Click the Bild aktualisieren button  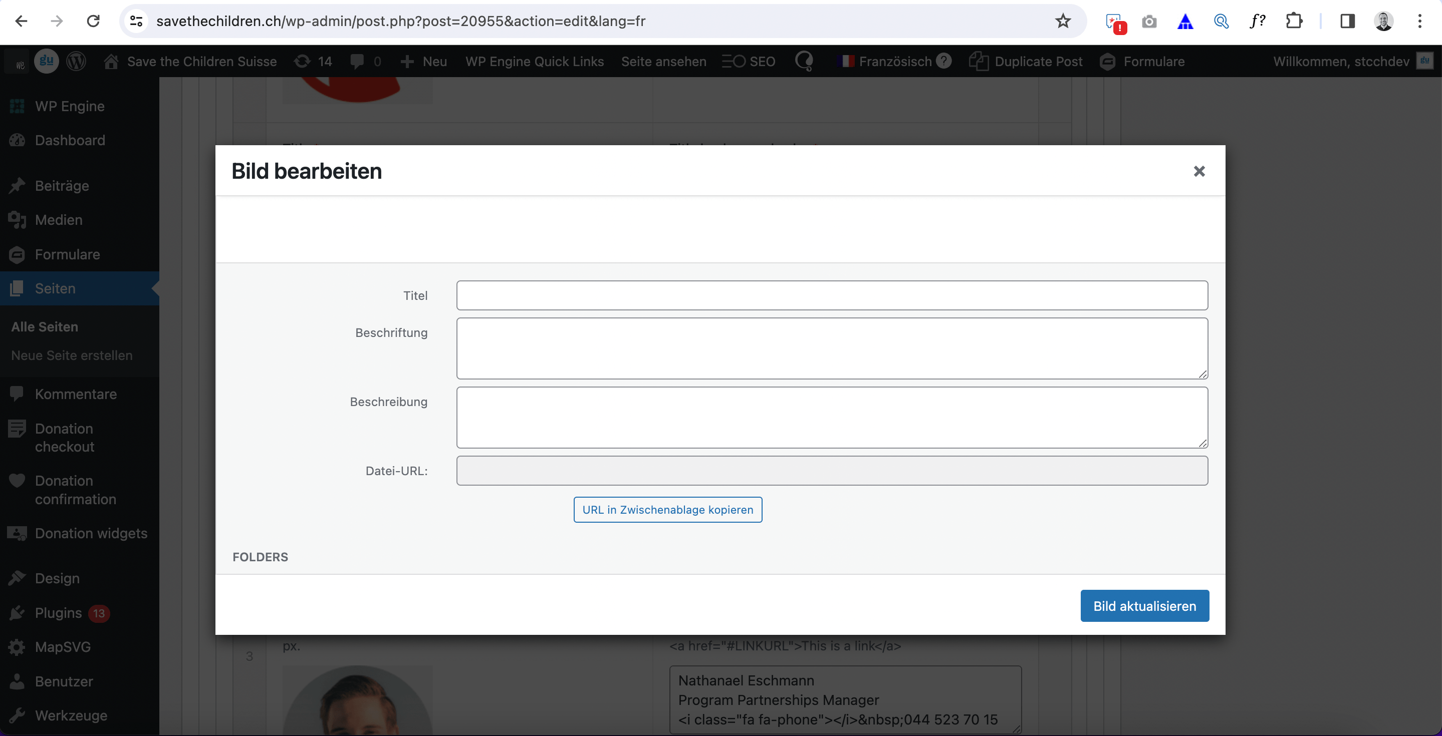coord(1145,606)
